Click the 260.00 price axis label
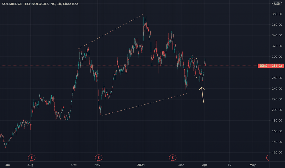The height and width of the screenshot is (168, 285). click(277, 78)
